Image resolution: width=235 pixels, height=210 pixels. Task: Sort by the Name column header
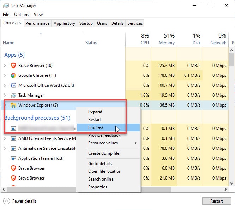[42, 39]
